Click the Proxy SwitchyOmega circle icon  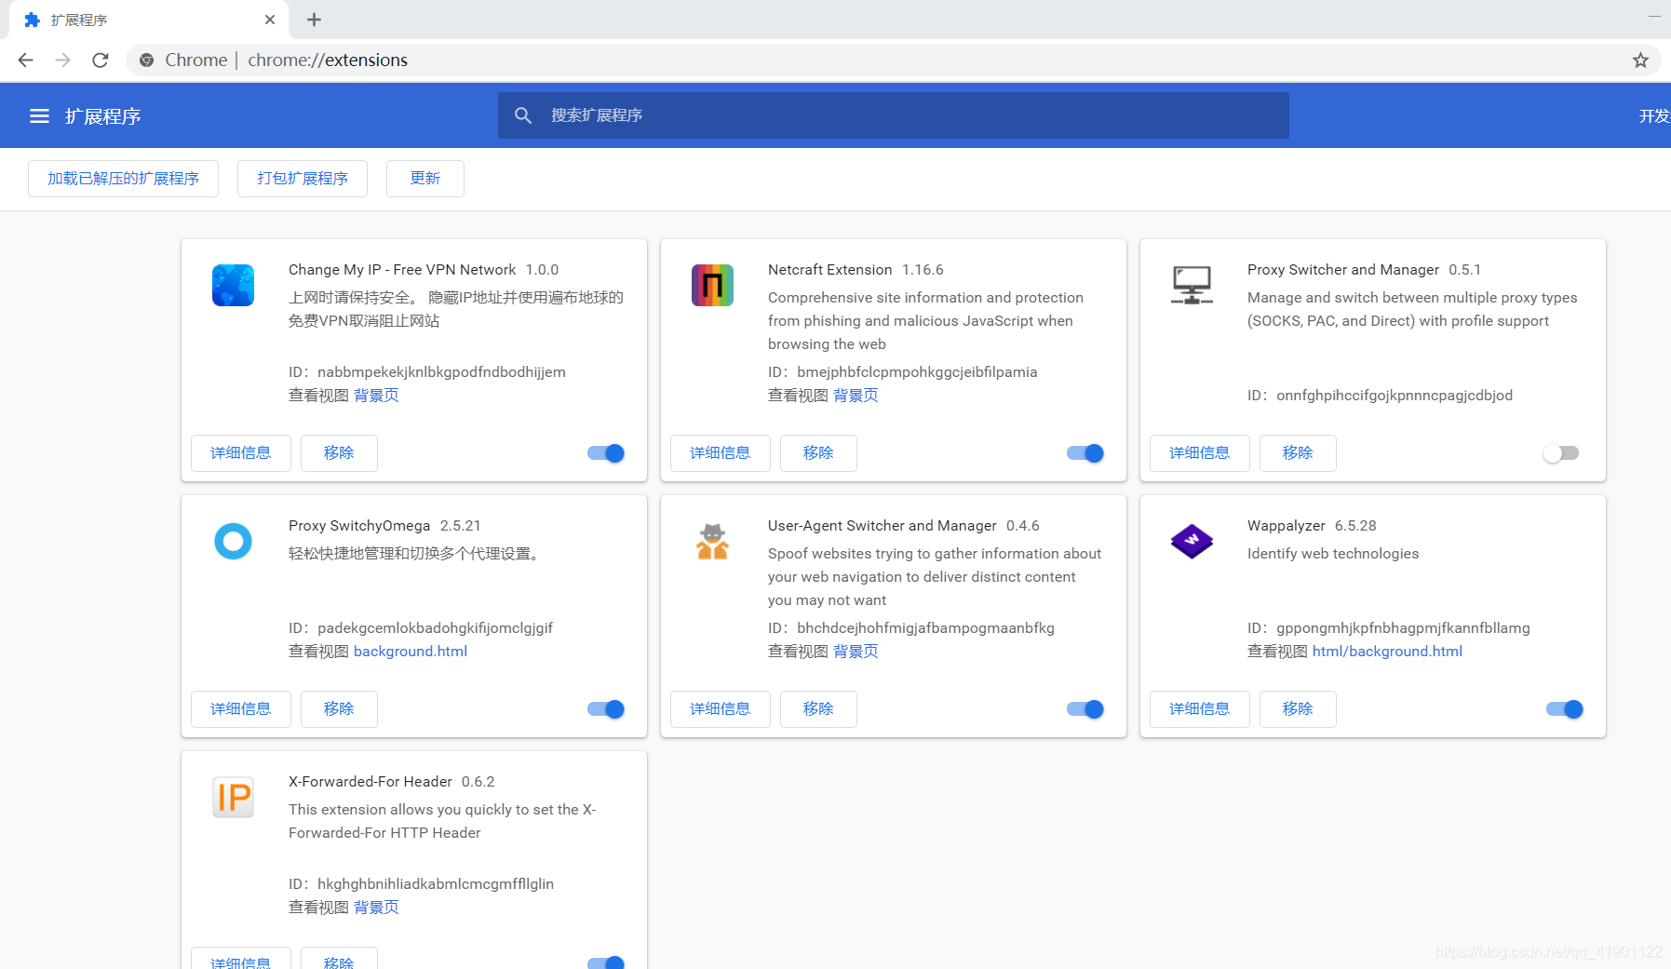coord(233,541)
